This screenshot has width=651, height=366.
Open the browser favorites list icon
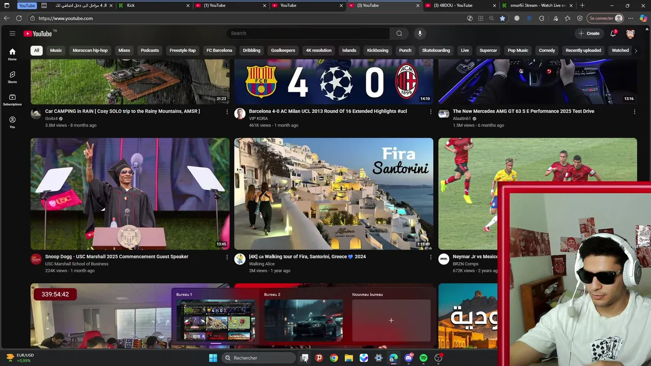click(568, 18)
